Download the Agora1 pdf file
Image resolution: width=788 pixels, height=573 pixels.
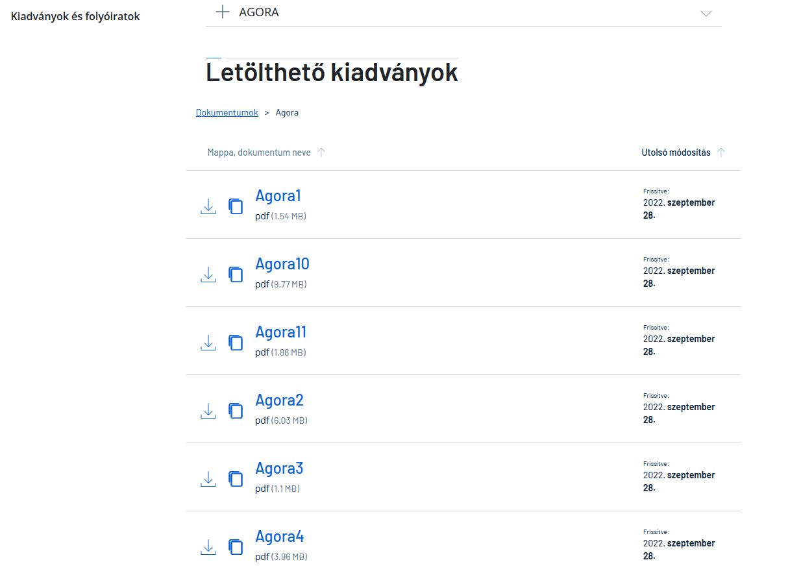point(208,206)
